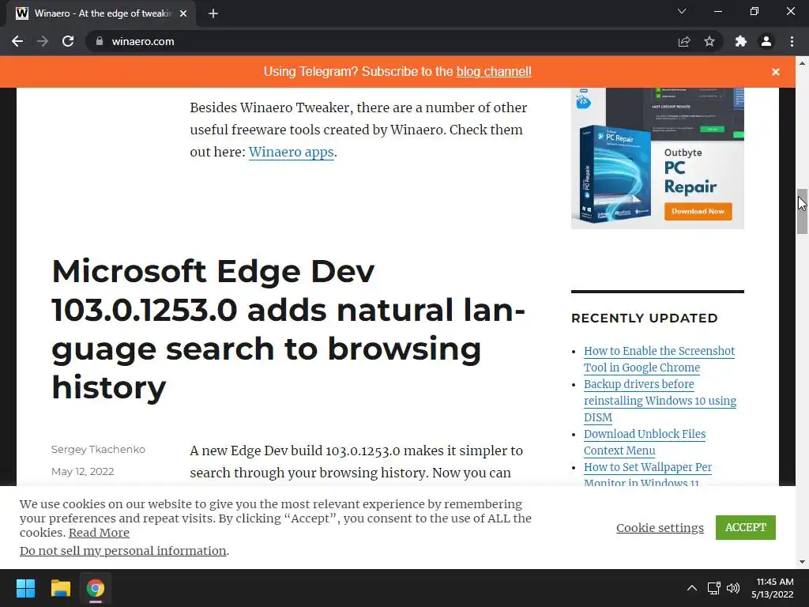Select the Winaero browser tab
The height and width of the screenshot is (607, 809).
tap(101, 13)
